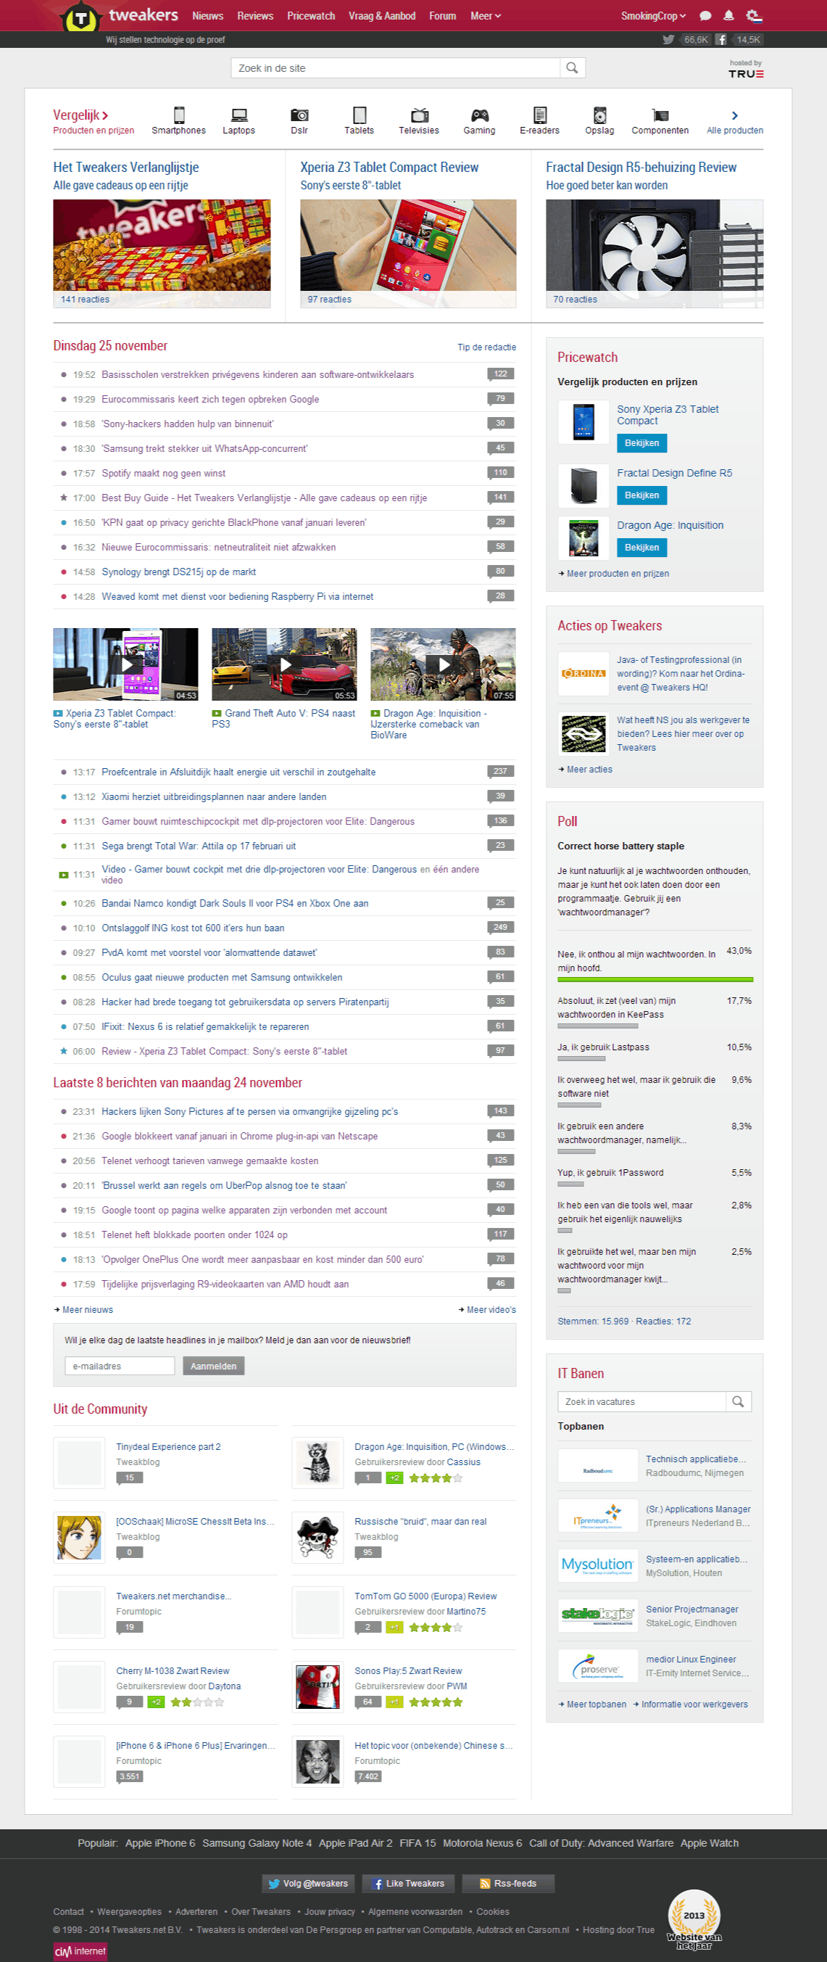Focus the Zoek in vacatures field
The image size is (827, 1962).
tap(642, 1401)
